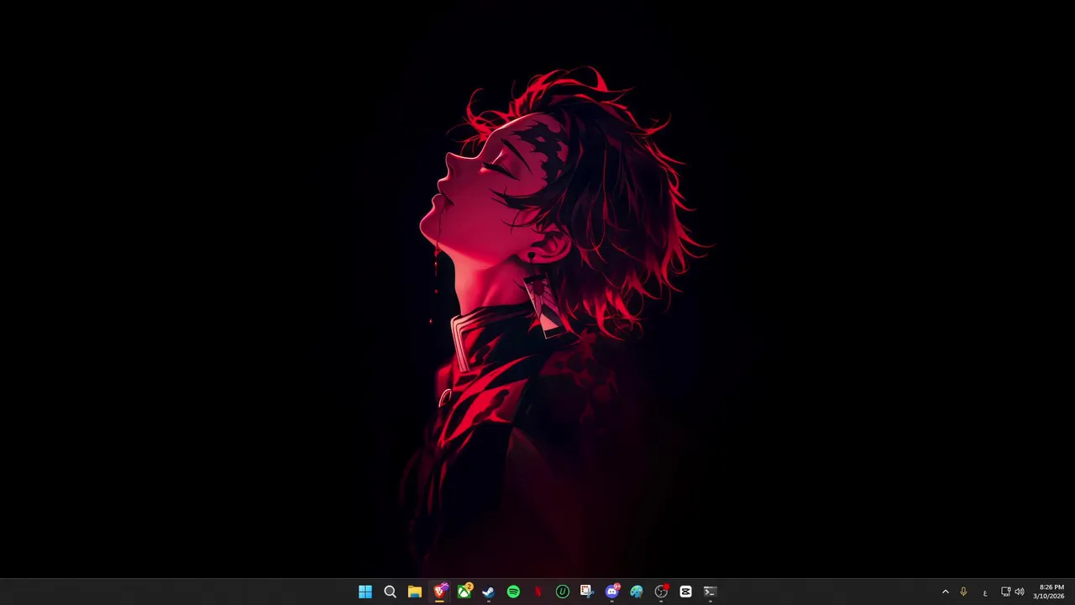Open the Xbox app from the taskbar
The width and height of the screenshot is (1075, 605).
point(464,592)
